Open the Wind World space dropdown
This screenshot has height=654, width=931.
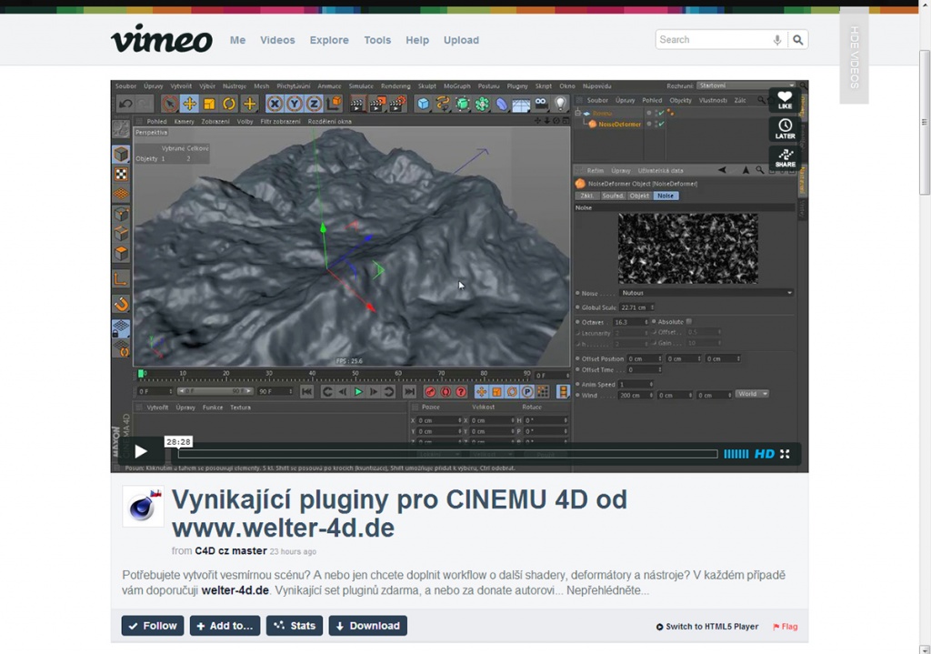coord(752,394)
